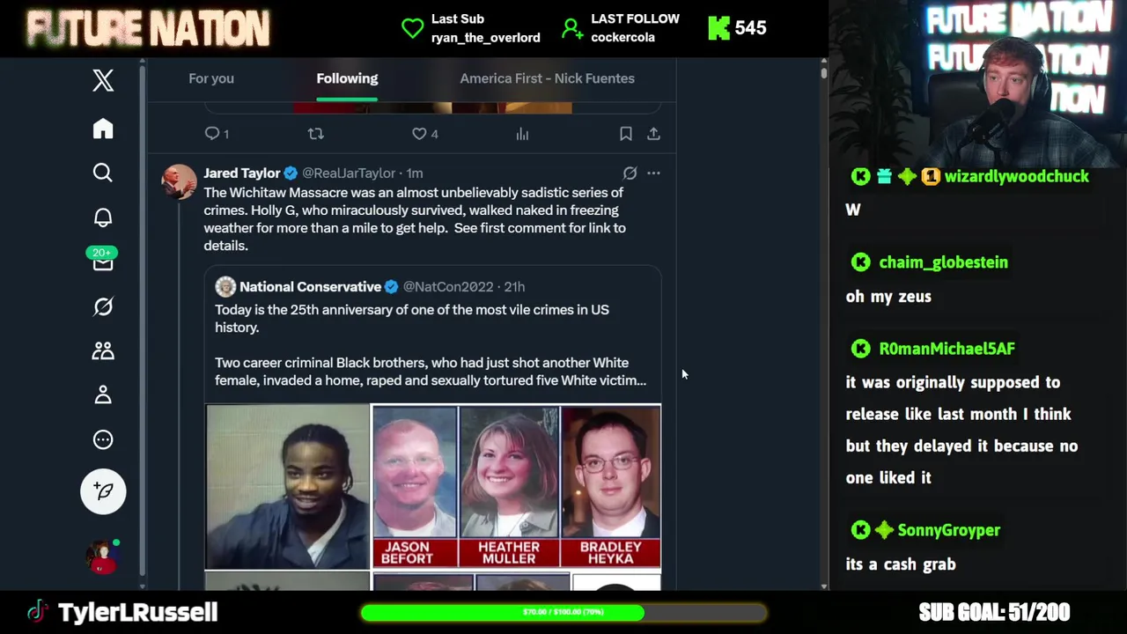Open Profile person icon in sidebar

coord(103,395)
